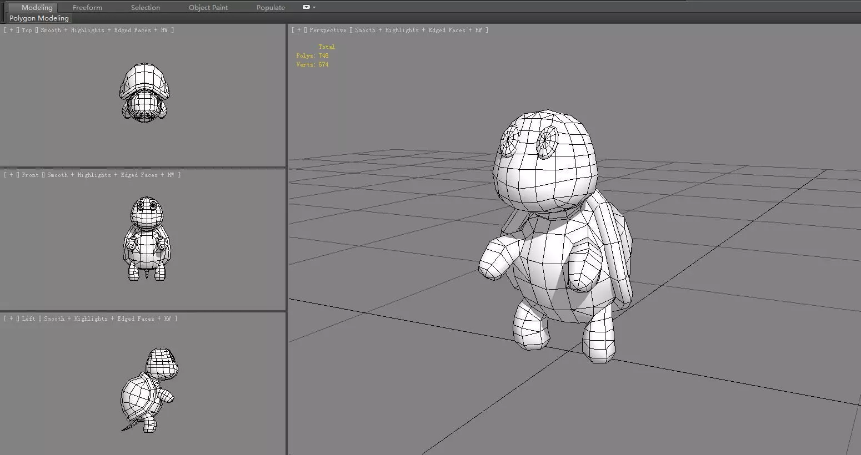Open the Selection ribbon tab
The height and width of the screenshot is (455, 861).
146,7
